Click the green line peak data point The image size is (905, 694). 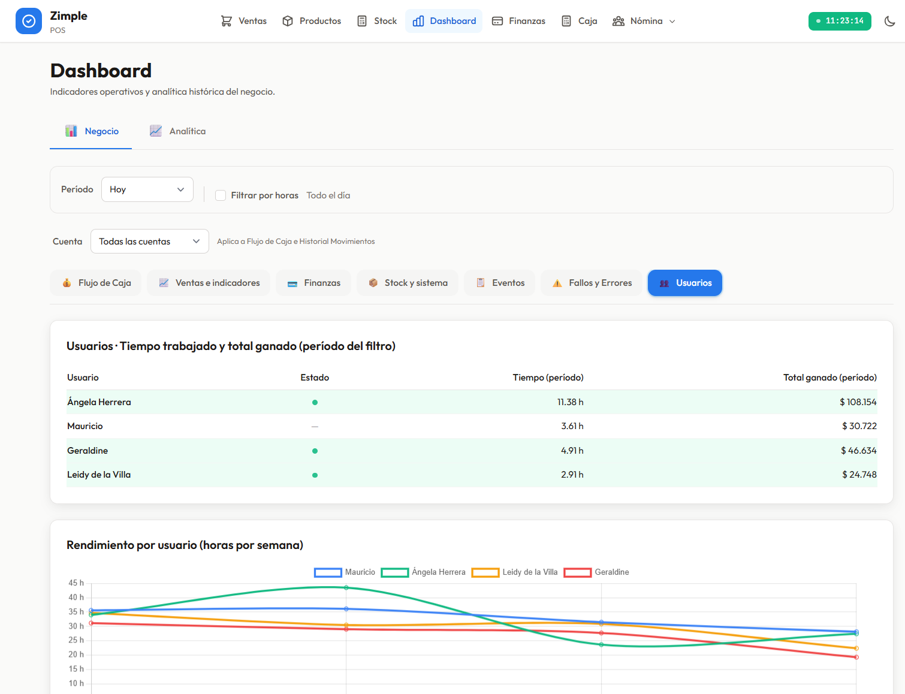point(346,587)
